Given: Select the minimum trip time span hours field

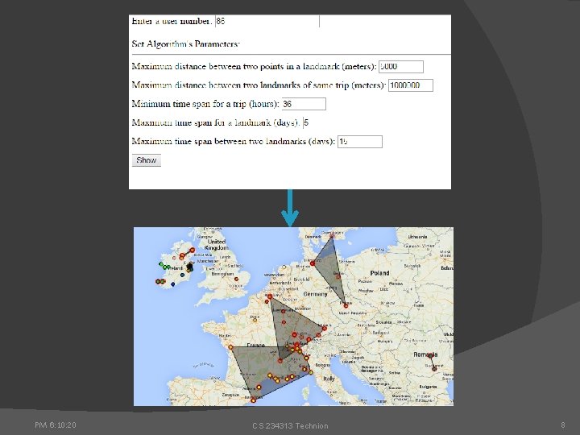Looking at the screenshot, I should tap(304, 104).
